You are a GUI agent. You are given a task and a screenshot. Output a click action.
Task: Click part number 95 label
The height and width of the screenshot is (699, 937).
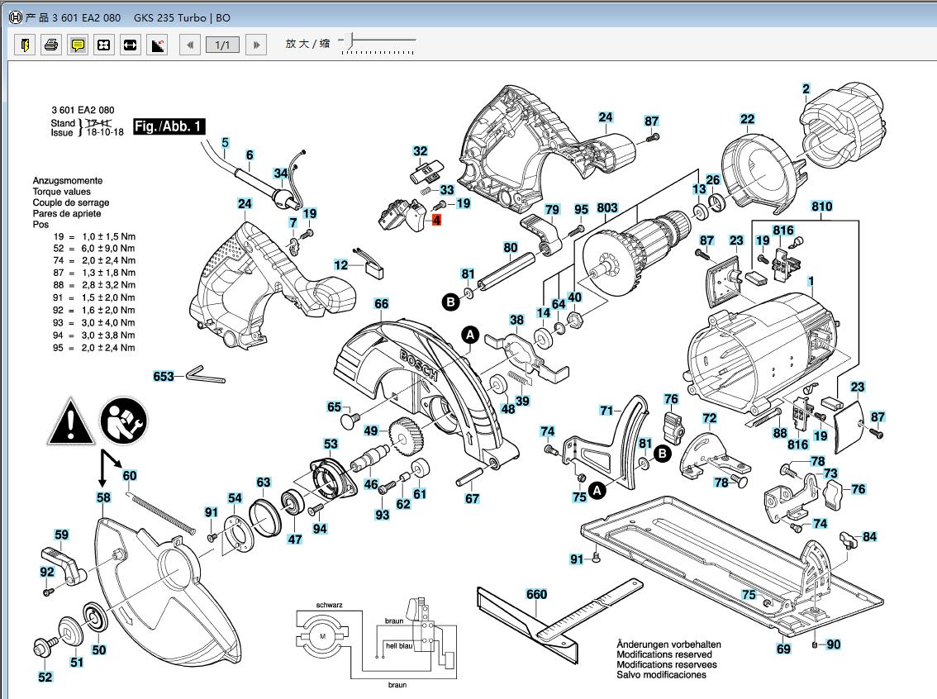point(582,209)
